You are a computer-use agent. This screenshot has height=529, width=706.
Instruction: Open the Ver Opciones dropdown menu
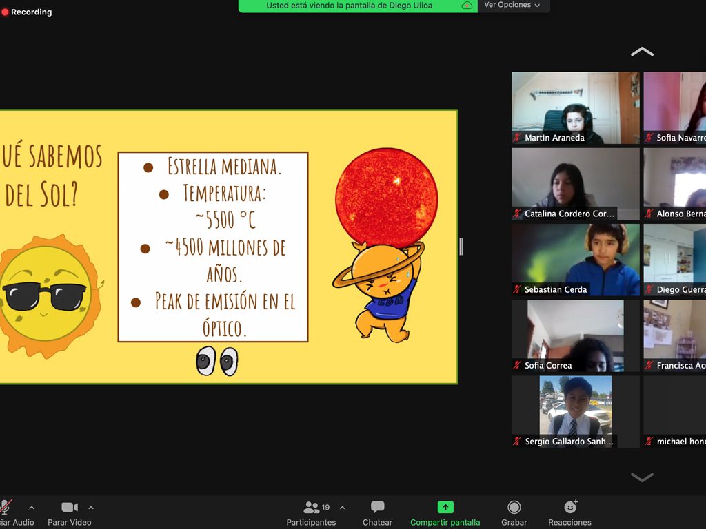click(x=512, y=6)
